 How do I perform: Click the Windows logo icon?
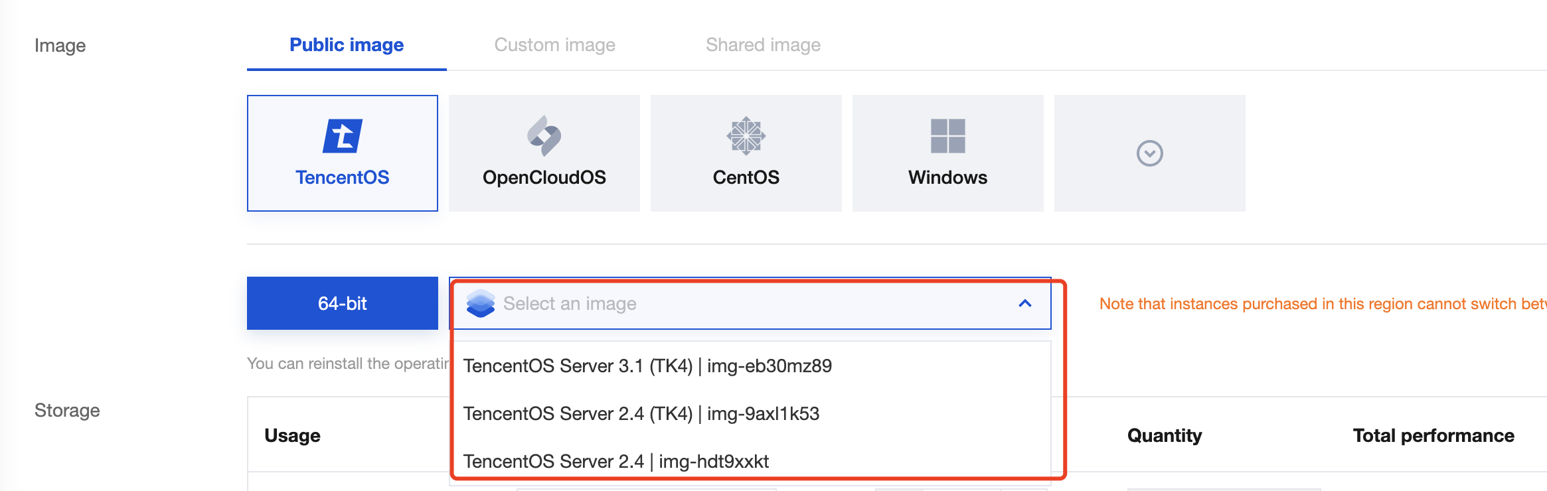pos(947,136)
